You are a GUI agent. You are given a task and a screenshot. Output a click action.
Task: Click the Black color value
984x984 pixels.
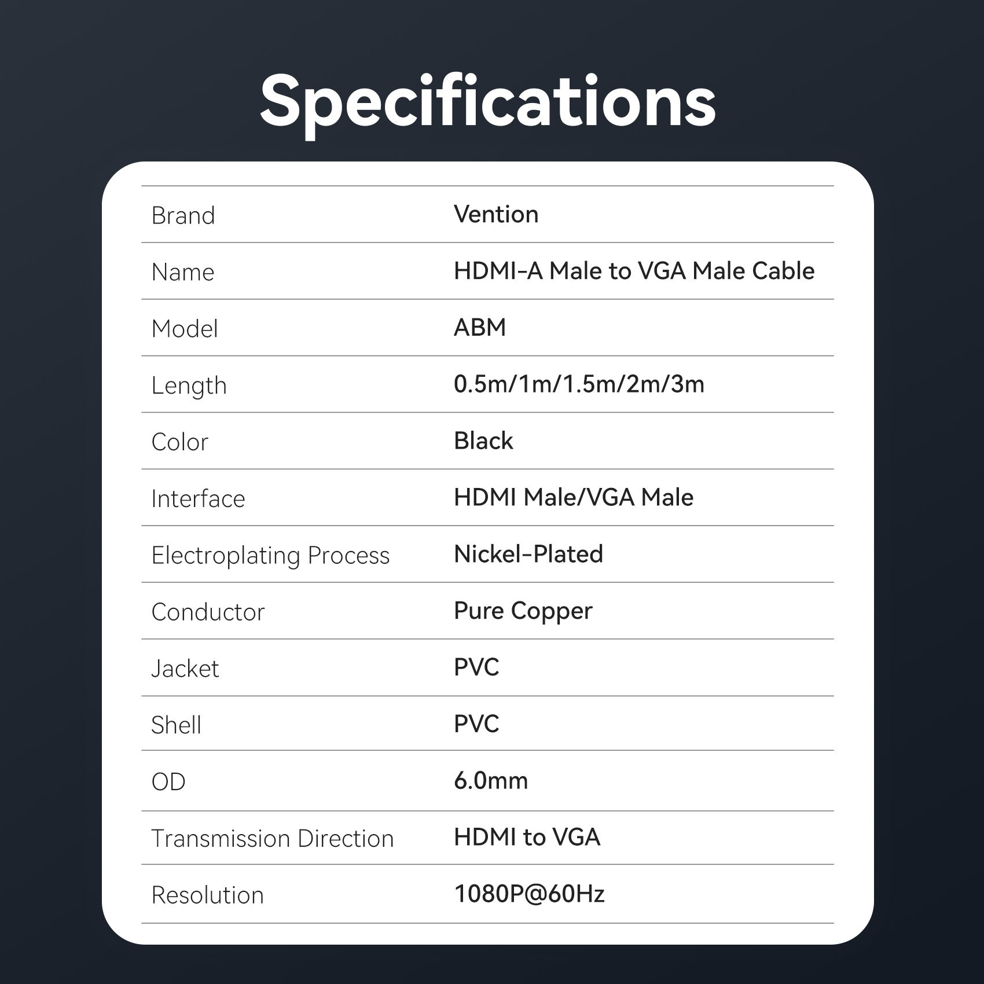pyautogui.click(x=483, y=441)
